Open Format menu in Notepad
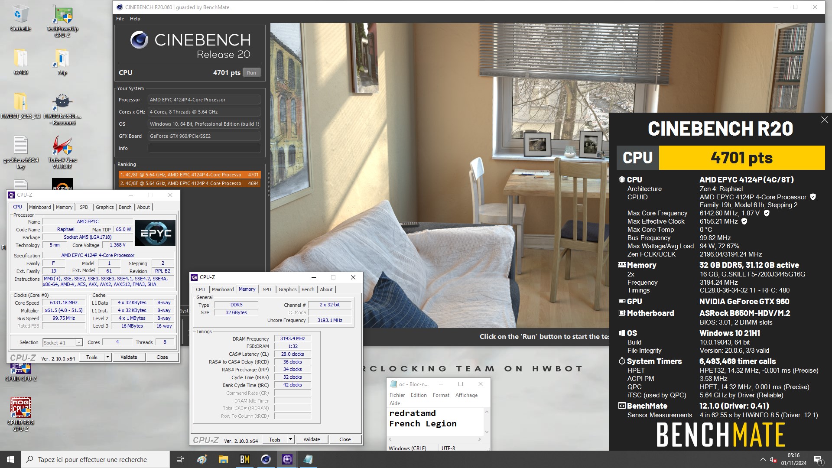The height and width of the screenshot is (468, 832). pyautogui.click(x=441, y=395)
